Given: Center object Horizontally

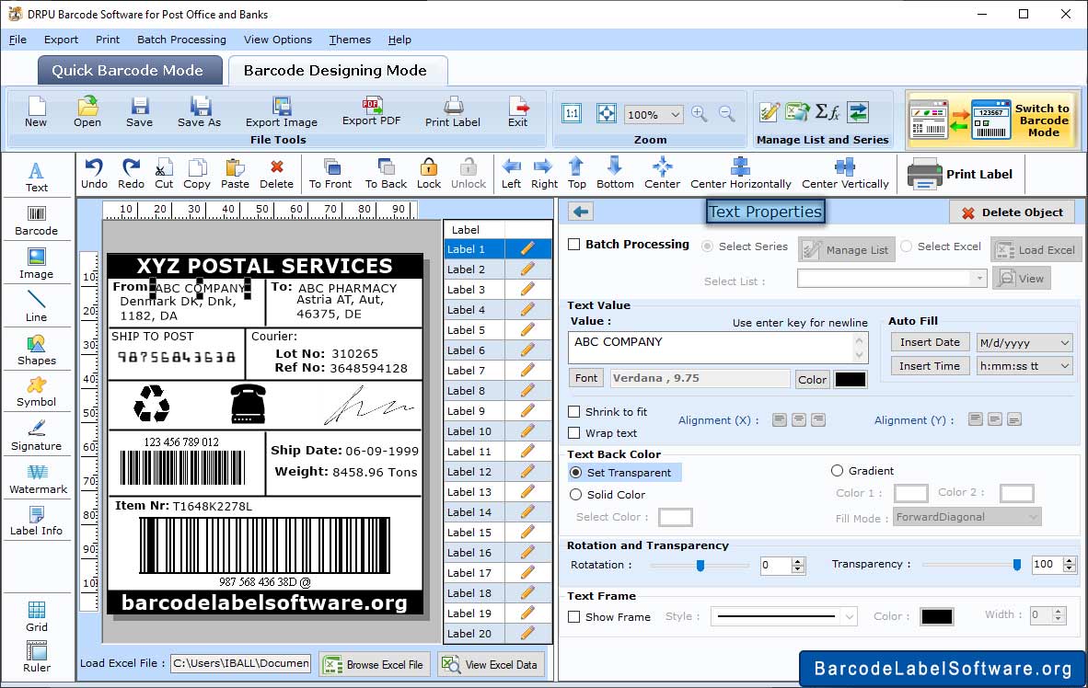Looking at the screenshot, I should coord(740,174).
